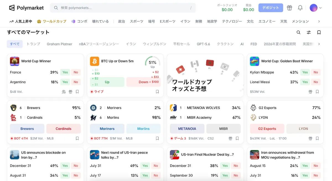This screenshot has height=181, width=332.
Task: Click the round badge icon on World Cup Winner card
Action: (64, 92)
